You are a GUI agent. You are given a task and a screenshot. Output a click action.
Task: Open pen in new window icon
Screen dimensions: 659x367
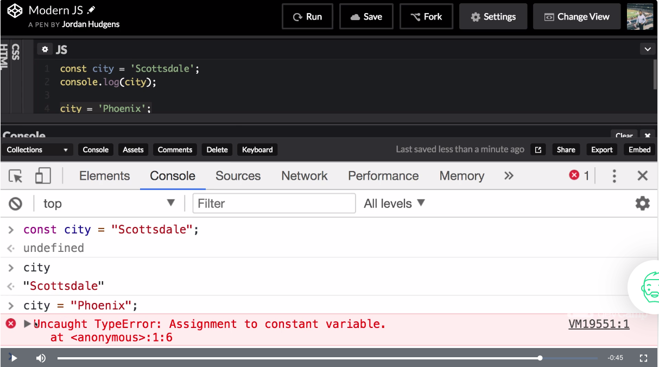pyautogui.click(x=538, y=150)
